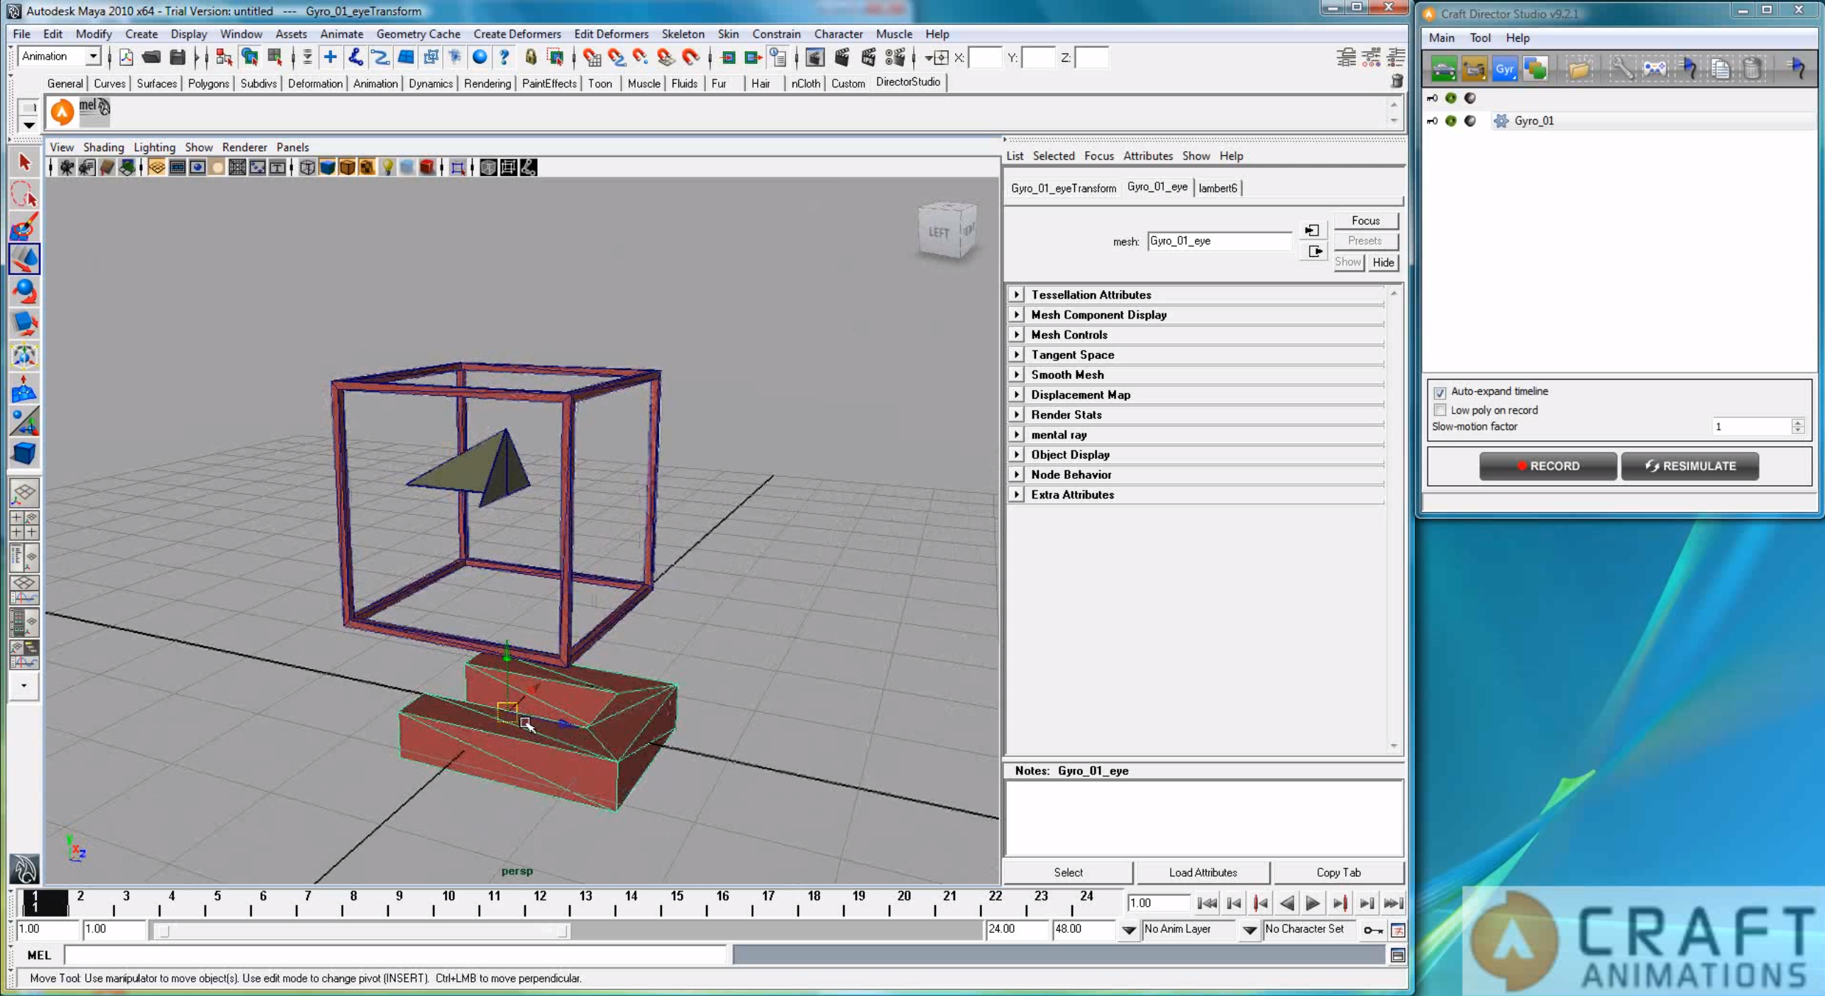Expand Smooth Mesh section
The width and height of the screenshot is (1825, 996).
click(1016, 375)
